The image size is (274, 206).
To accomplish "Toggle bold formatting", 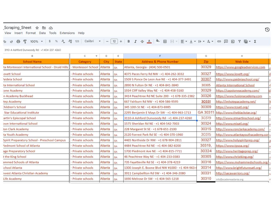I will [129, 41].
